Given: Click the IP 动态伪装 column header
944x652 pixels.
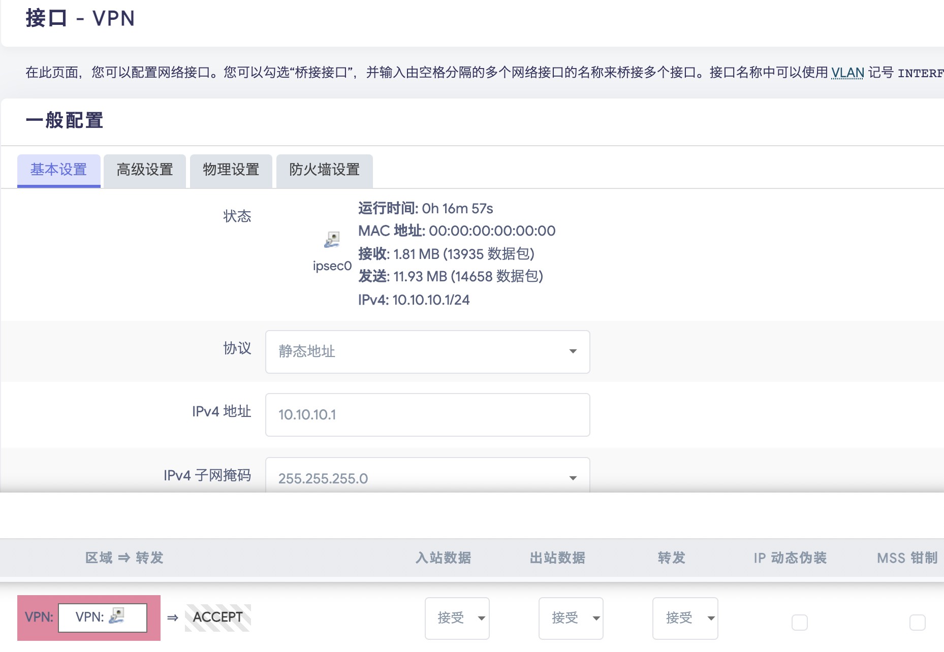Looking at the screenshot, I should click(x=790, y=558).
